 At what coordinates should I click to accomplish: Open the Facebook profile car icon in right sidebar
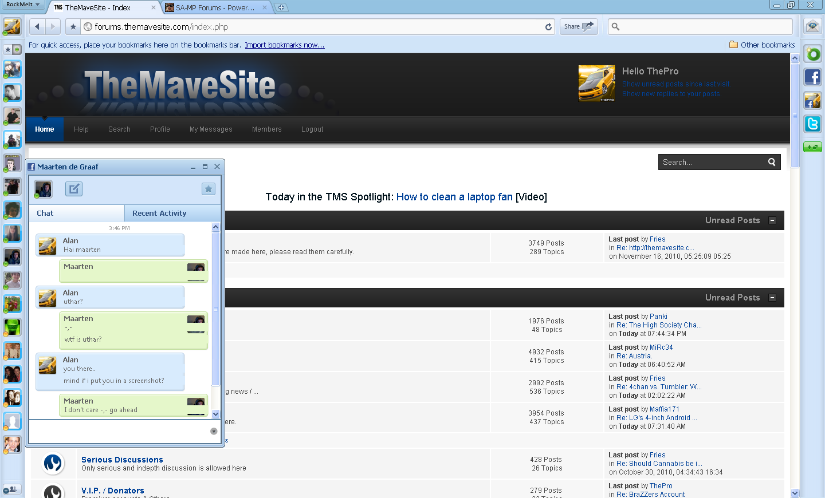tap(812, 101)
